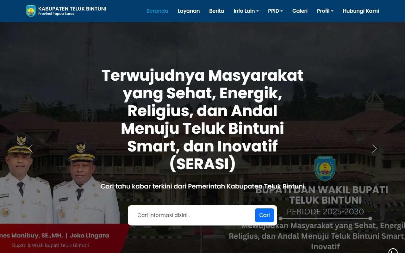
Task: Click the blue Cari search button
Action: tap(265, 215)
